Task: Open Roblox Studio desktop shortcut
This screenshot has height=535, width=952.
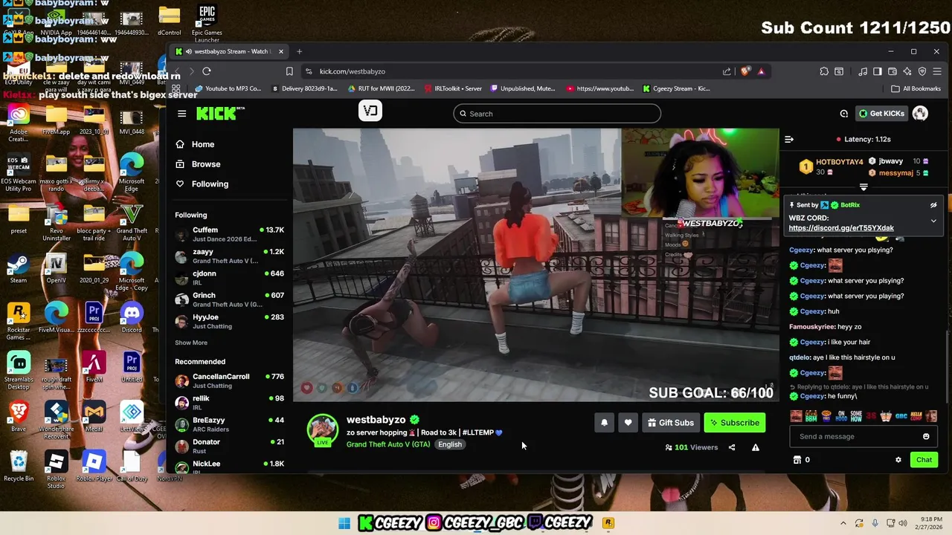Action: (56, 469)
